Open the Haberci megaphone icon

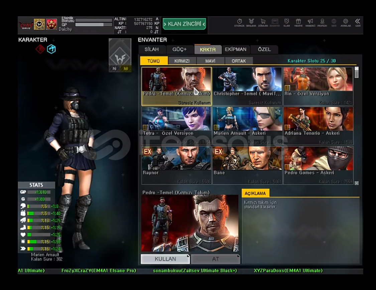point(310,22)
